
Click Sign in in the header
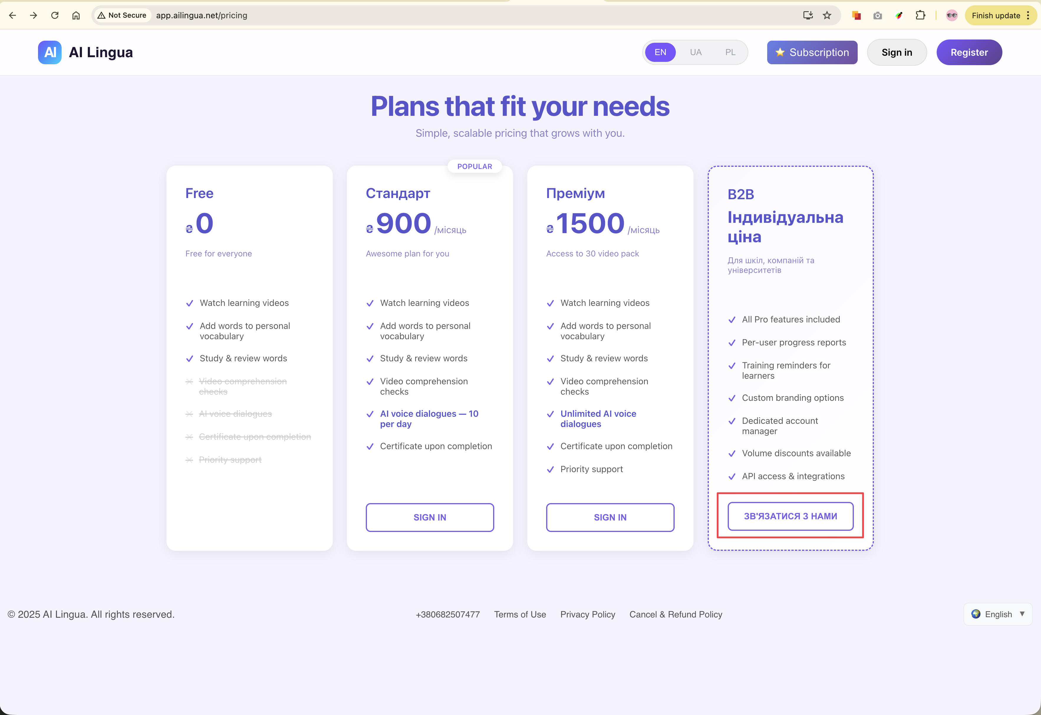point(897,52)
